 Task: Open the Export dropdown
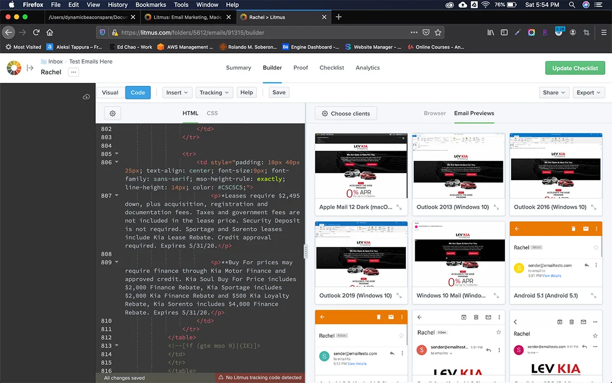[x=589, y=92]
